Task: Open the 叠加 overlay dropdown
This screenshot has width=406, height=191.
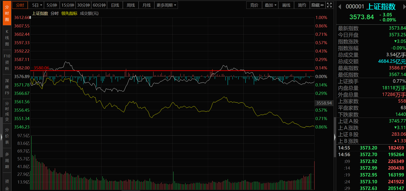Action: click(271, 5)
